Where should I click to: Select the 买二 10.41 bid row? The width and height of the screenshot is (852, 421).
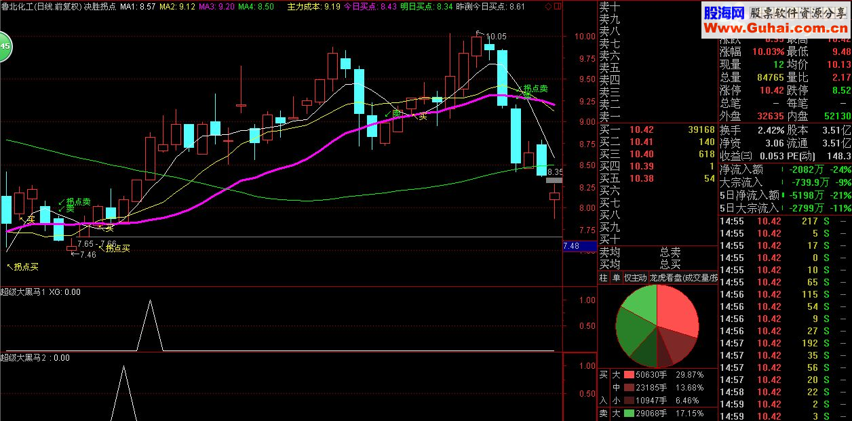[x=657, y=142]
